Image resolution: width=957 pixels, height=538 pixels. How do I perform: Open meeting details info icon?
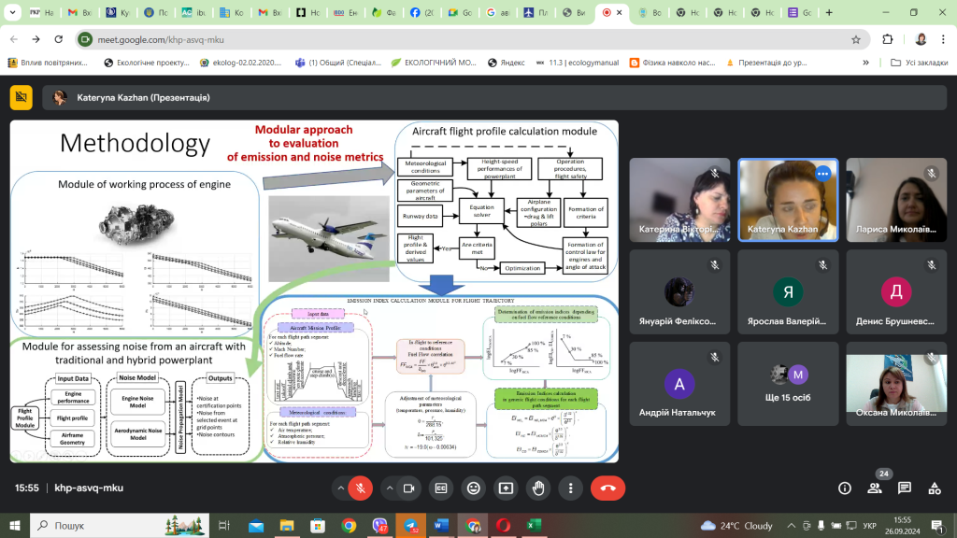pos(845,488)
